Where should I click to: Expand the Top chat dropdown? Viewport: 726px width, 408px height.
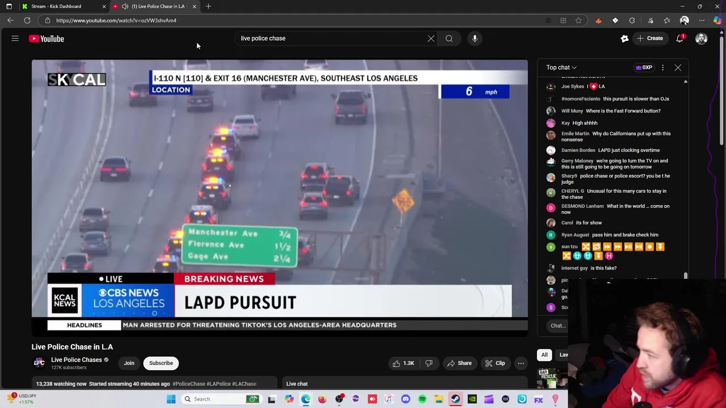[562, 67]
